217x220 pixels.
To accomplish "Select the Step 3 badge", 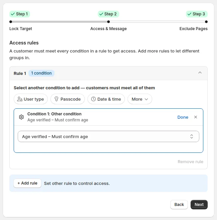I will pyautogui.click(x=197, y=14).
